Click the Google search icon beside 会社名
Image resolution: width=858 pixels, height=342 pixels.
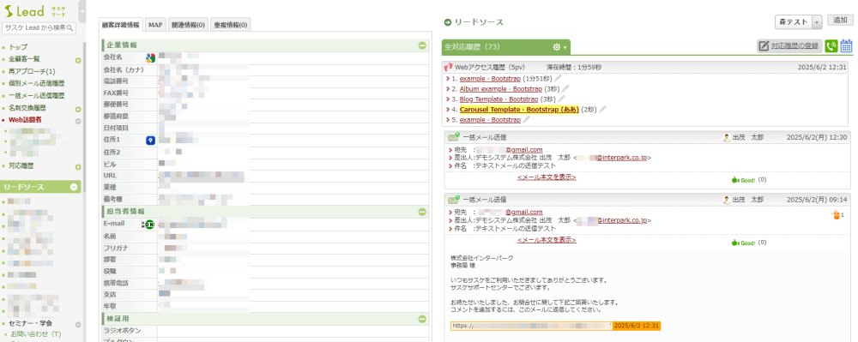[150, 57]
